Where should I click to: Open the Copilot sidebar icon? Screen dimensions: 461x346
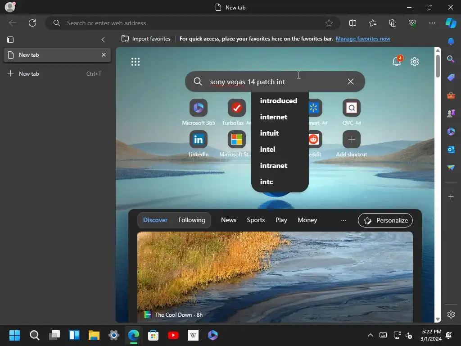pyautogui.click(x=451, y=23)
